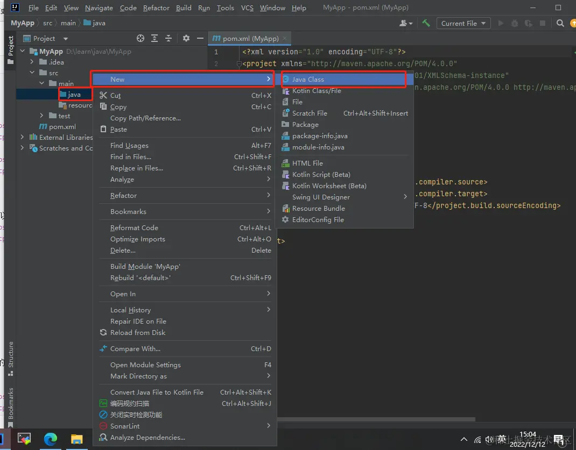This screenshot has height=450, width=576.
Task: Click Reformat Code in context menu
Action: coord(134,227)
